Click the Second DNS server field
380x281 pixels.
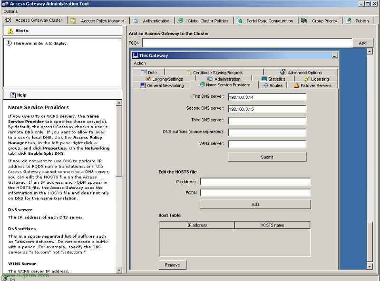pyautogui.click(x=267, y=109)
